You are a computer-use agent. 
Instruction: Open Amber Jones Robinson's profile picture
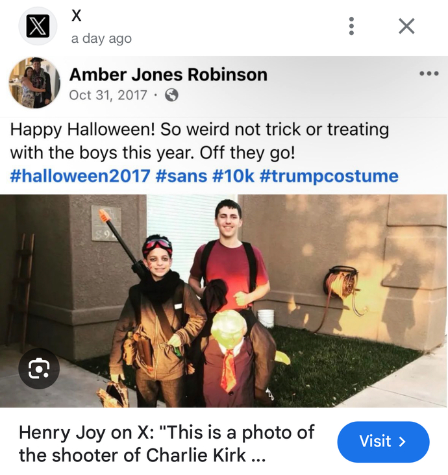[34, 82]
